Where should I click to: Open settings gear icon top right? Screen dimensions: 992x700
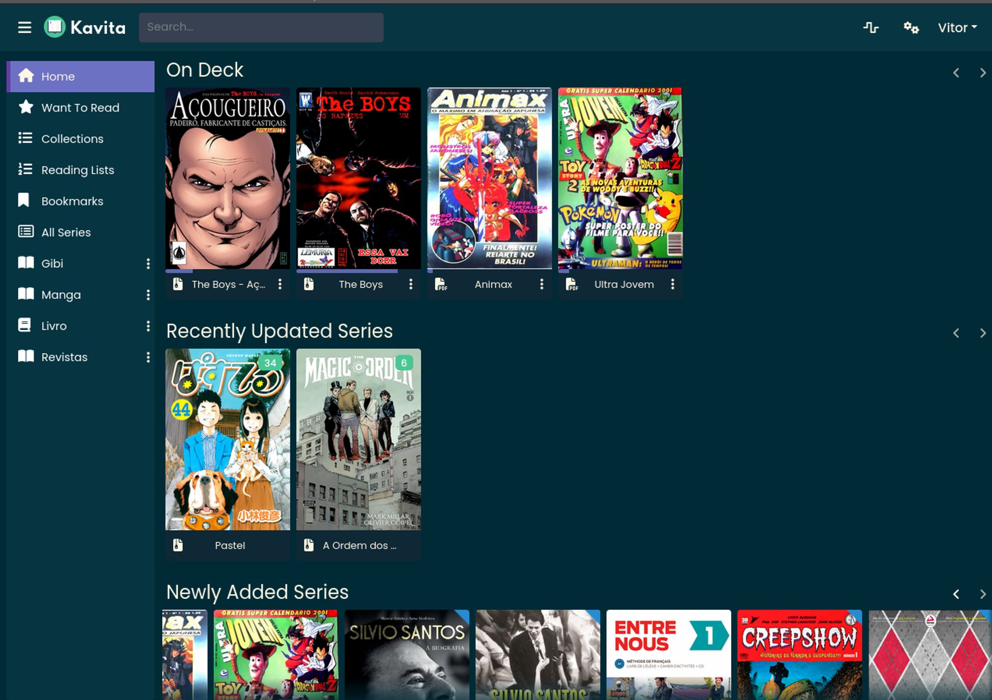click(x=910, y=26)
